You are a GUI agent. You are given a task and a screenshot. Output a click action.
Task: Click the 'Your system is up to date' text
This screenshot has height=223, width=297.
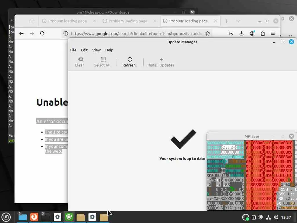click(182, 159)
